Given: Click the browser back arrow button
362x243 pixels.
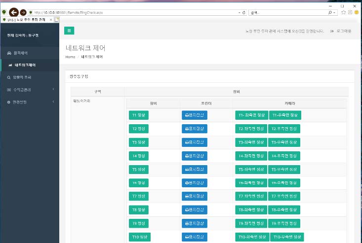Looking at the screenshot, I should (x=14, y=12).
